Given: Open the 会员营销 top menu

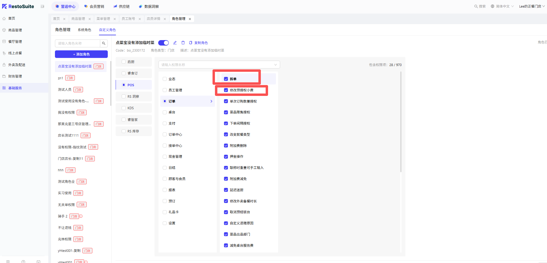Looking at the screenshot, I should click(94, 6).
